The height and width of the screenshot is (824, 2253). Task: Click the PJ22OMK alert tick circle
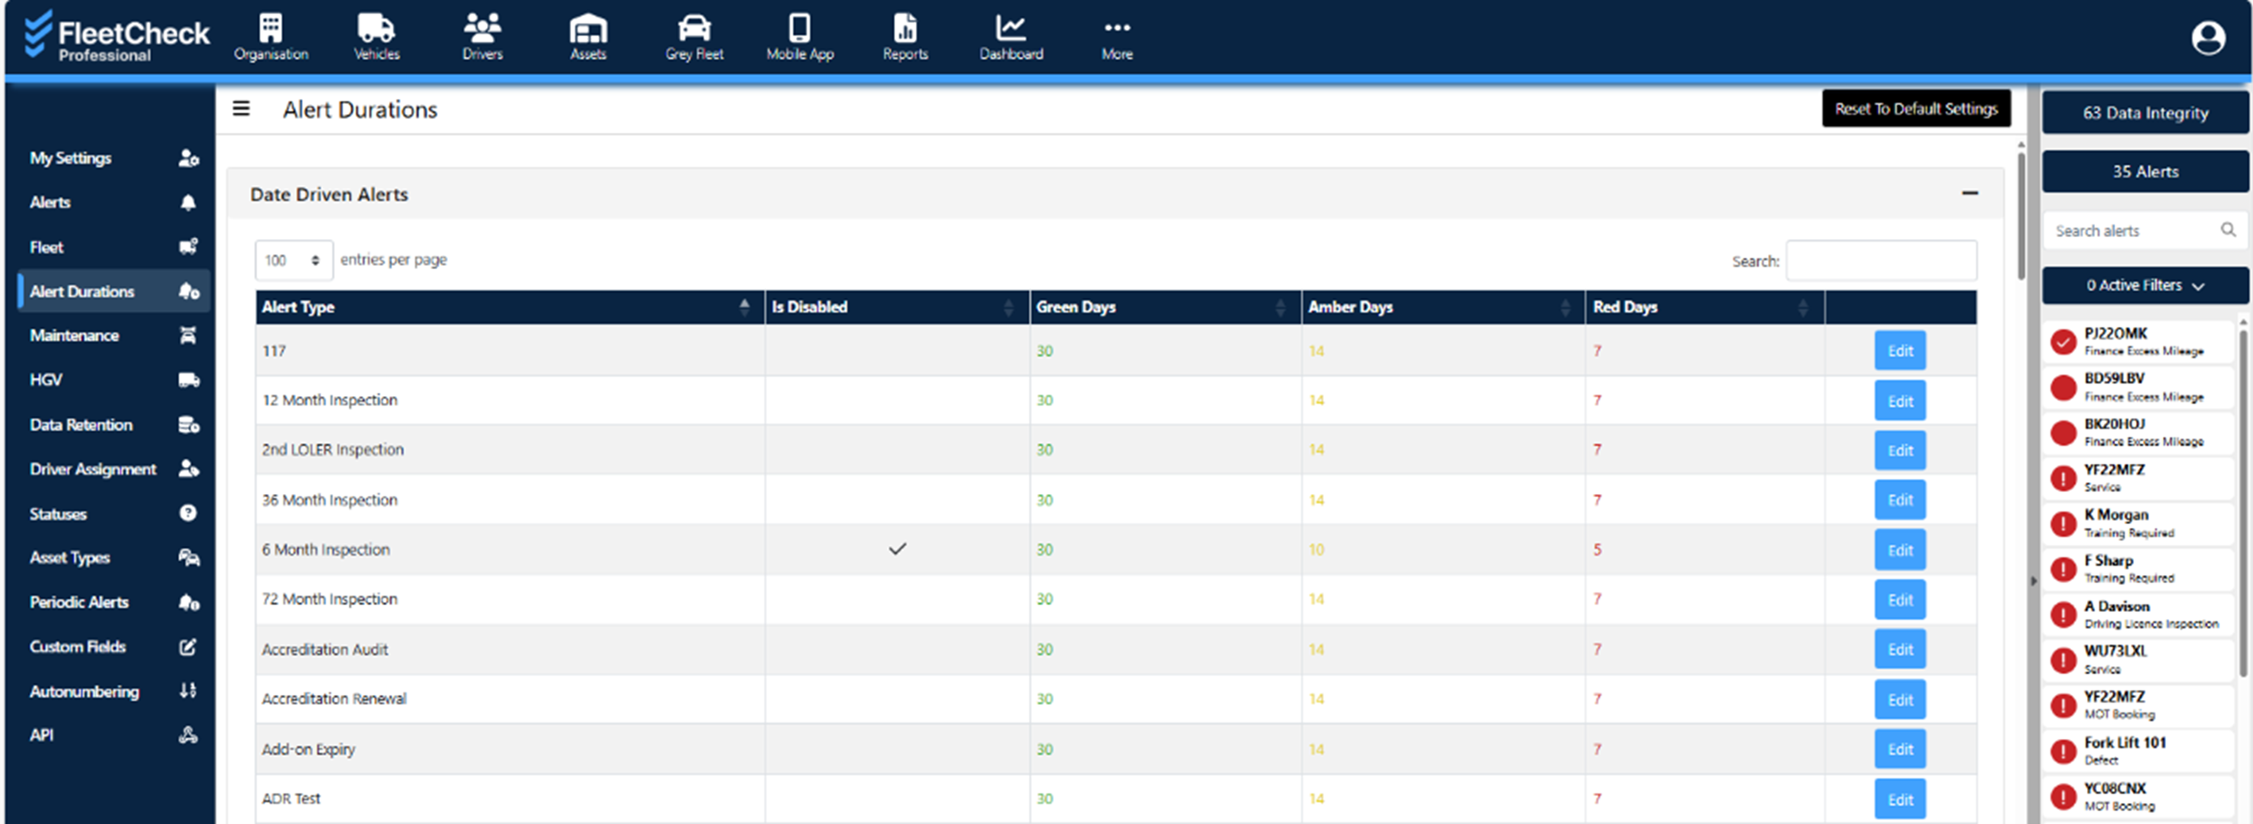pyautogui.click(x=2063, y=342)
